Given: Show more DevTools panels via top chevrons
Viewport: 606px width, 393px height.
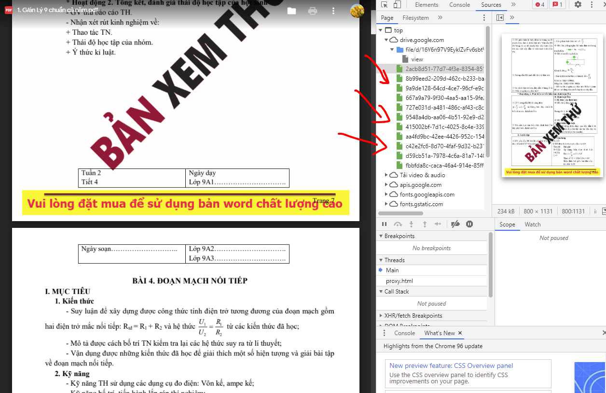Looking at the screenshot, I should point(513,5).
